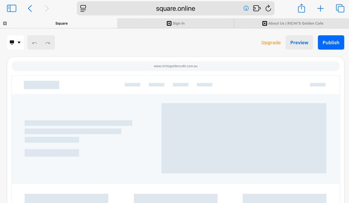Go back to the previous page

click(30, 8)
